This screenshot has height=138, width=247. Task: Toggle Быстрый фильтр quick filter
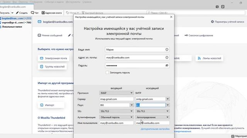pyautogui.click(x=93, y=13)
